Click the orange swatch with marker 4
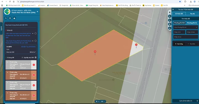Image resolution: width=199 pixels, height=104 pixels. point(34,95)
